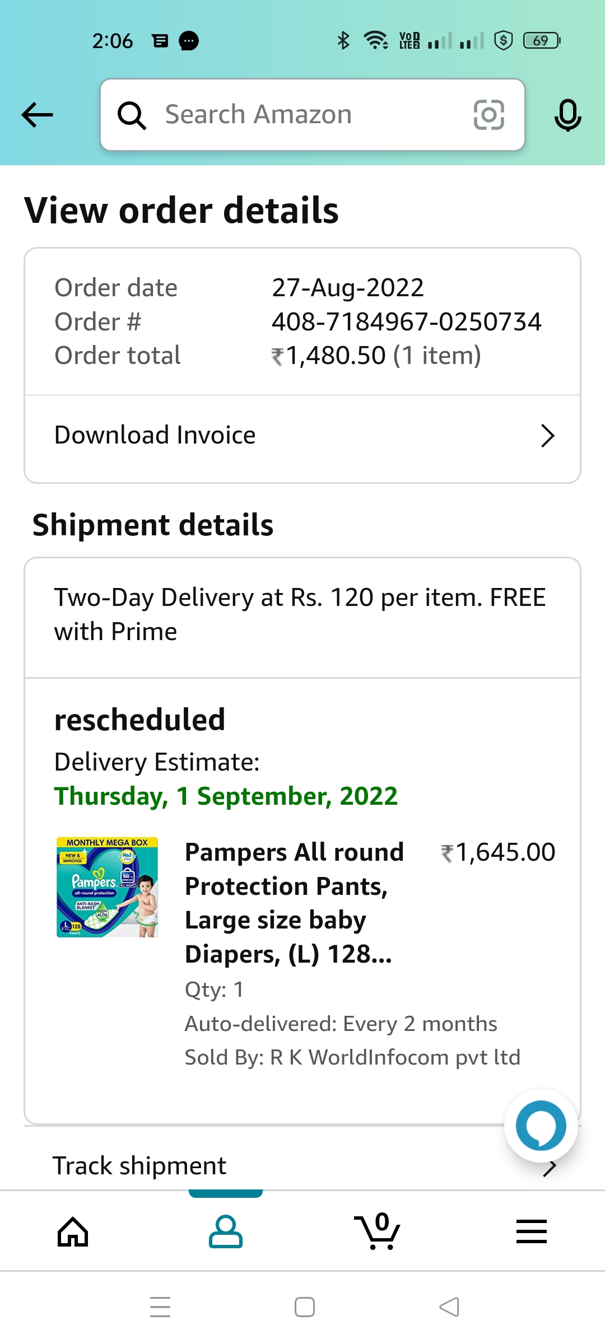This screenshot has width=605, height=1344.
Task: Open the Alexa assistant floating button
Action: (x=541, y=1126)
